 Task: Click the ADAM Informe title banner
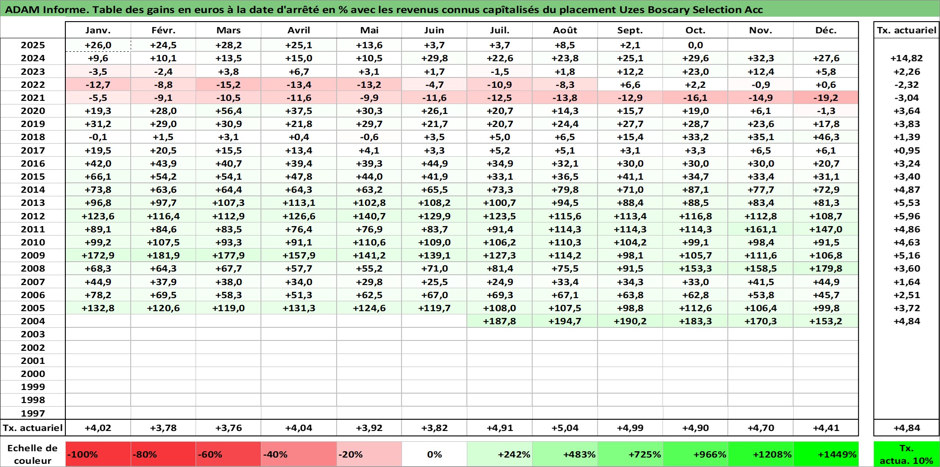point(470,9)
